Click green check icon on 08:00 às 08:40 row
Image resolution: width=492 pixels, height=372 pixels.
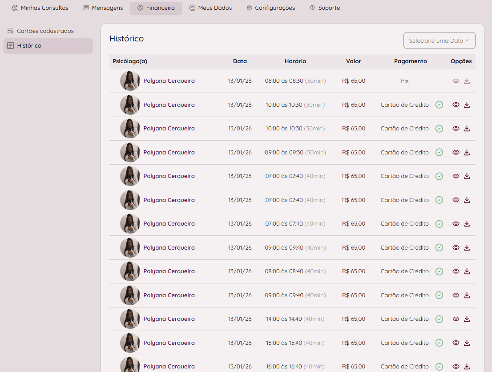pos(439,271)
